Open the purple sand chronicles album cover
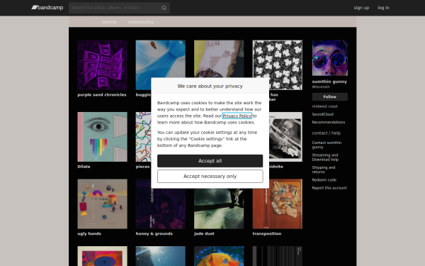The width and height of the screenshot is (425, 266). coord(102,65)
